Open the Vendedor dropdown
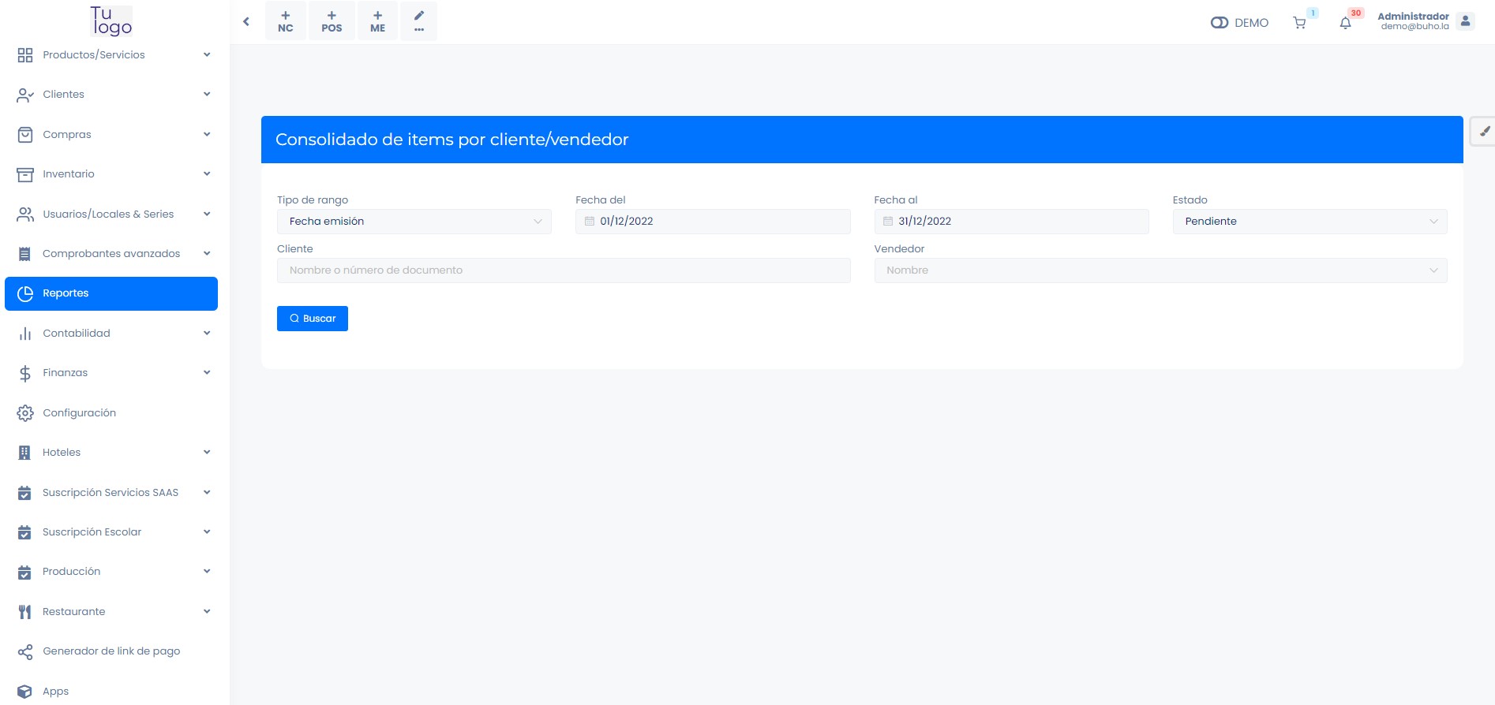The image size is (1495, 705). [1160, 270]
